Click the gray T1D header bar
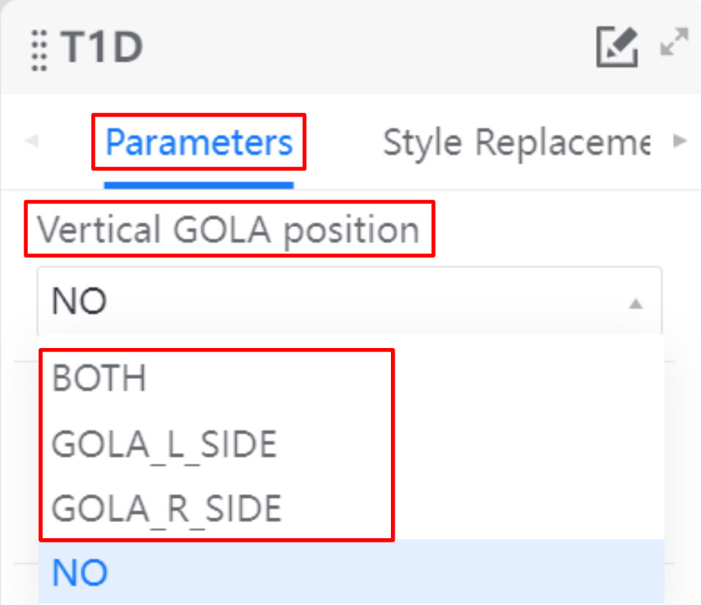Image resolution: width=701 pixels, height=605 pixels. tap(350, 47)
